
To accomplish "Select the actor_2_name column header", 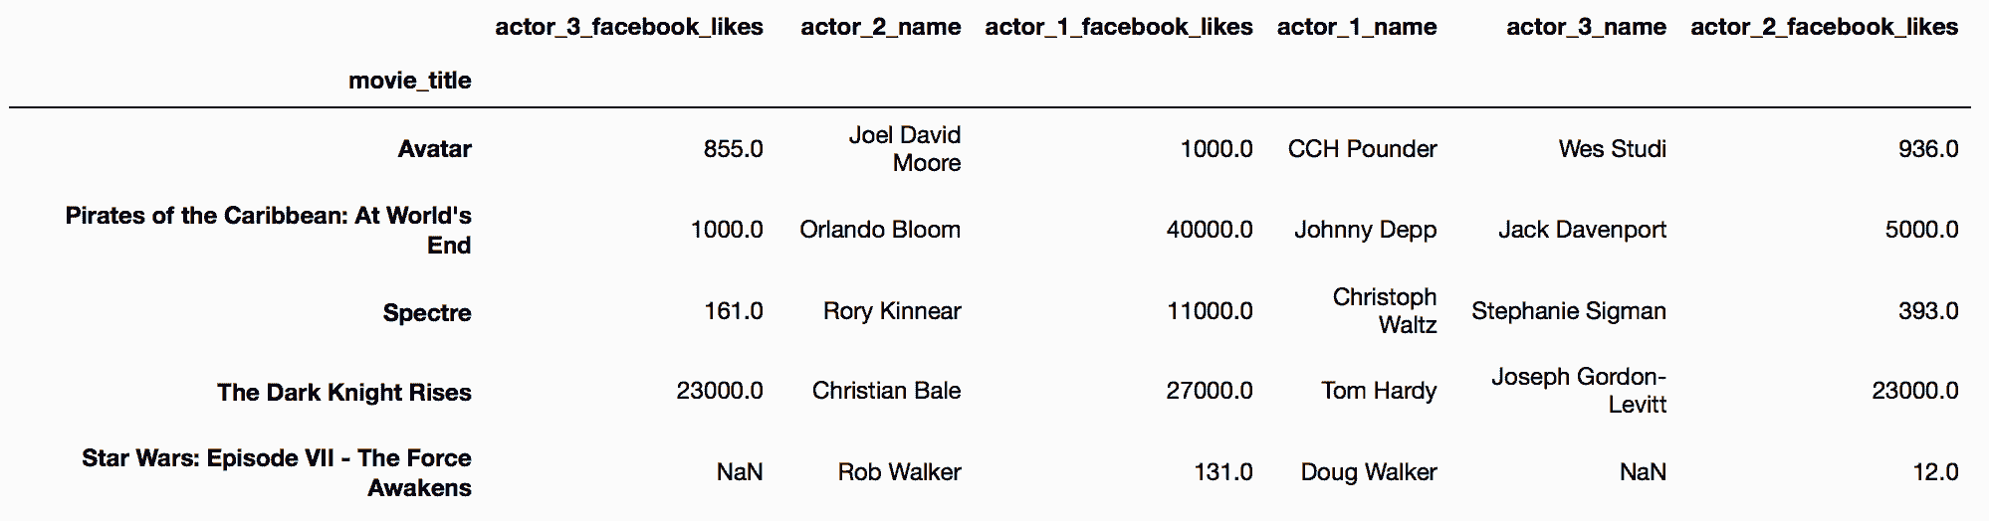I will click(x=881, y=28).
